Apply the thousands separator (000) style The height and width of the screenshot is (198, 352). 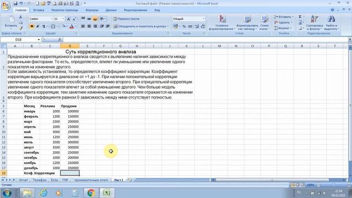(190, 26)
